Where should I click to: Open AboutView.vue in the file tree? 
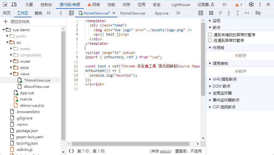(36, 87)
